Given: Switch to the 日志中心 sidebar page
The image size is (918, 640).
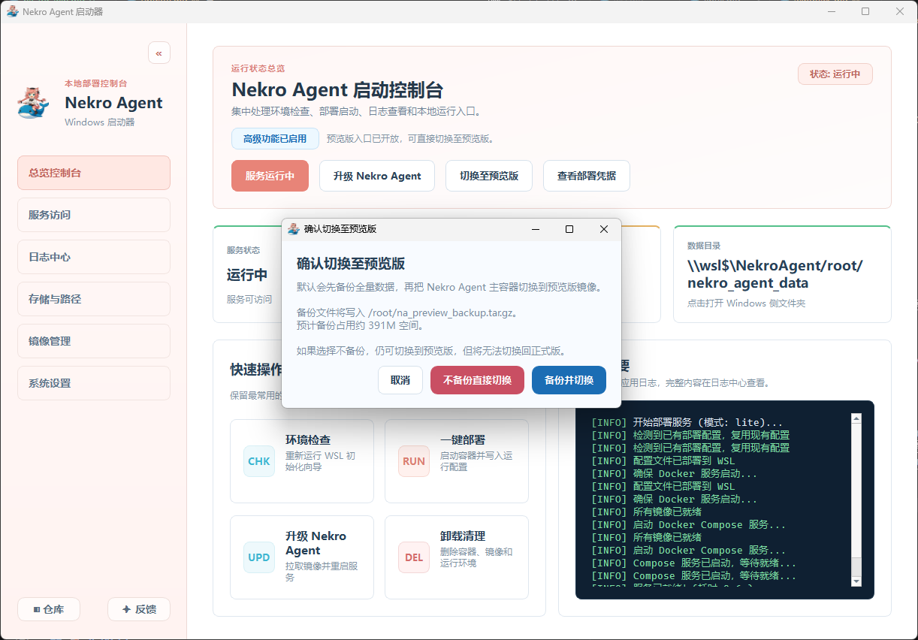Looking at the screenshot, I should [94, 257].
